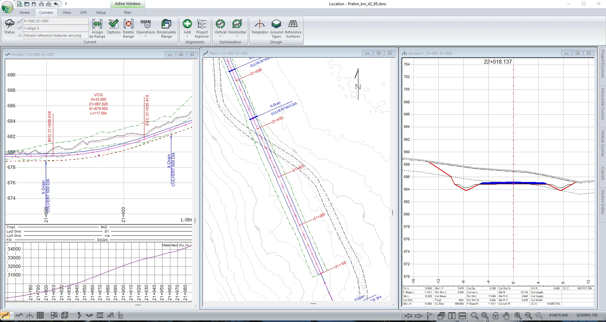Image resolution: width=606 pixels, height=322 pixels.
Task: Click the print icon
Action: point(41,4)
